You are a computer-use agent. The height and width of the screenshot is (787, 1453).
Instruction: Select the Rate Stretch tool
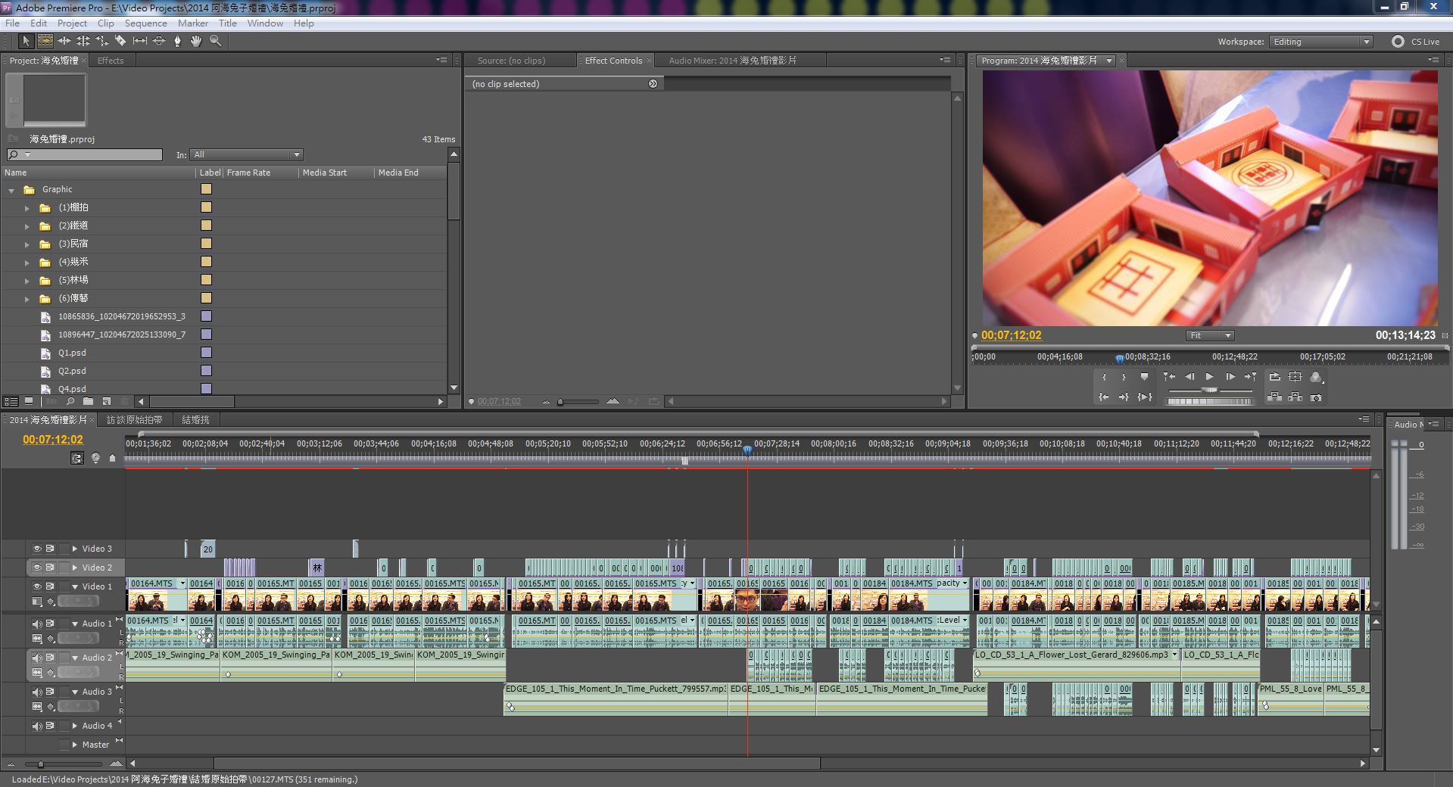coord(102,42)
